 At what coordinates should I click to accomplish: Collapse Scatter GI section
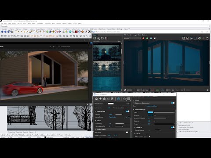click(135, 128)
